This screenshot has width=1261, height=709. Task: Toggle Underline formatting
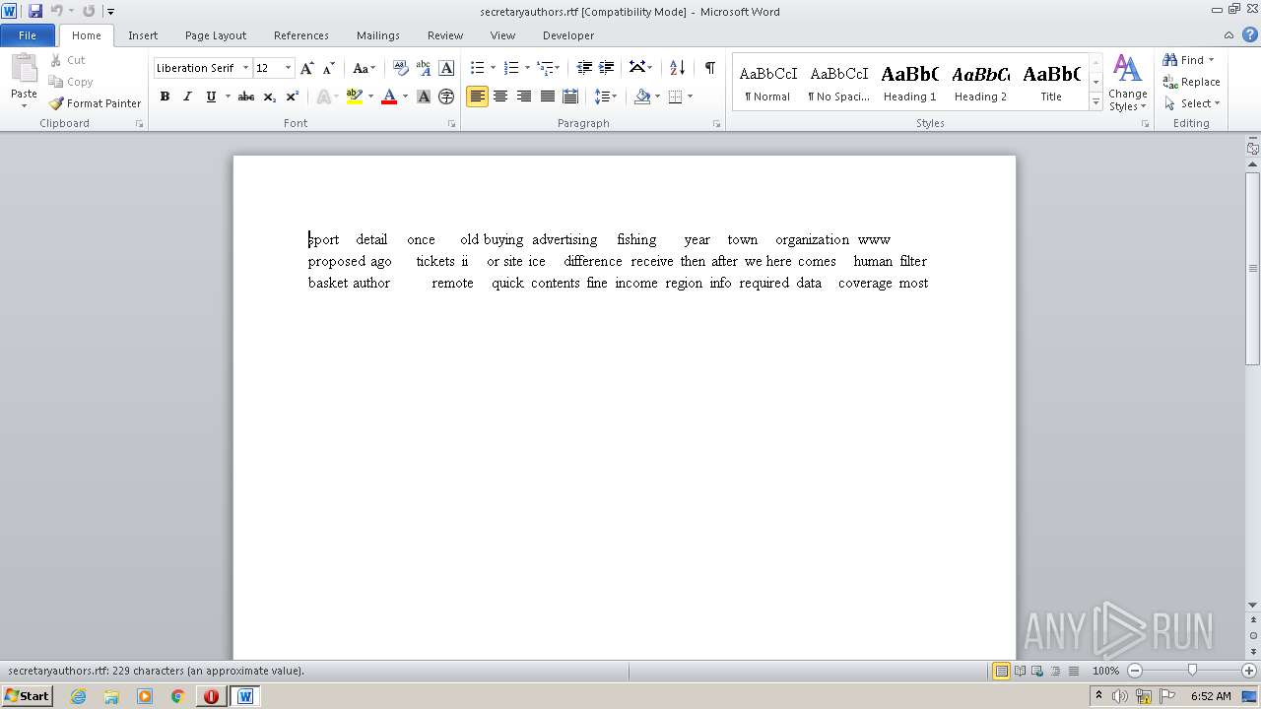click(x=211, y=97)
